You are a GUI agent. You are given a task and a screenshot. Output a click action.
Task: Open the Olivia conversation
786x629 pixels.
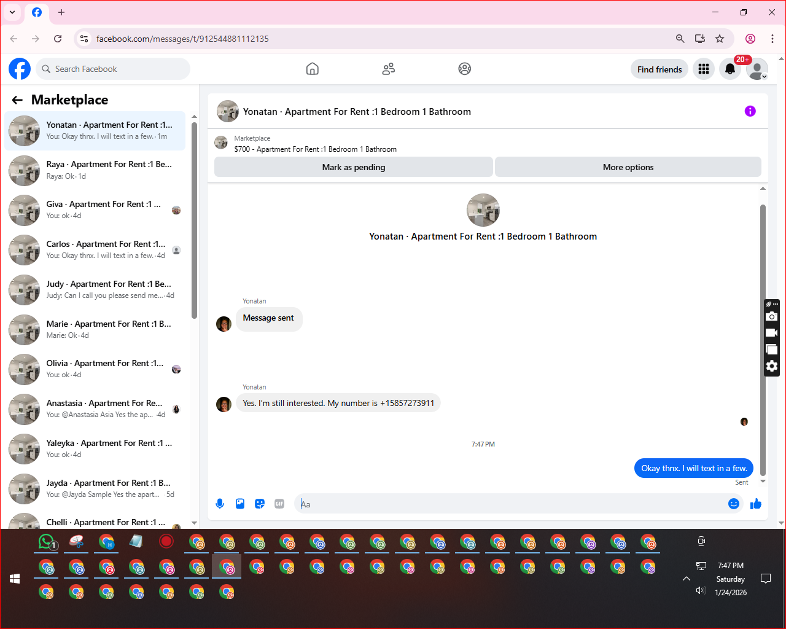pos(95,369)
